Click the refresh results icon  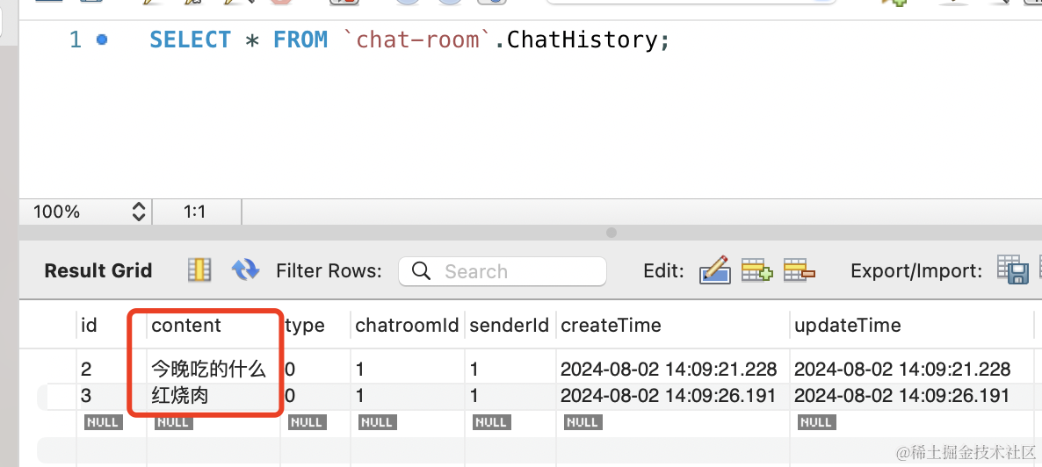245,270
